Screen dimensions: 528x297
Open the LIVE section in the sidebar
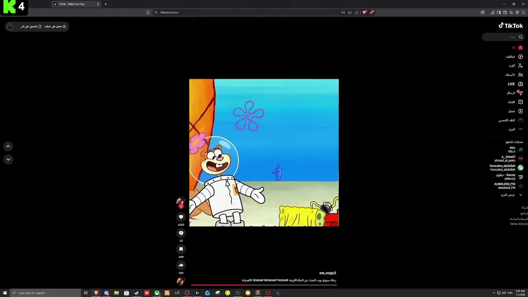tap(515, 84)
